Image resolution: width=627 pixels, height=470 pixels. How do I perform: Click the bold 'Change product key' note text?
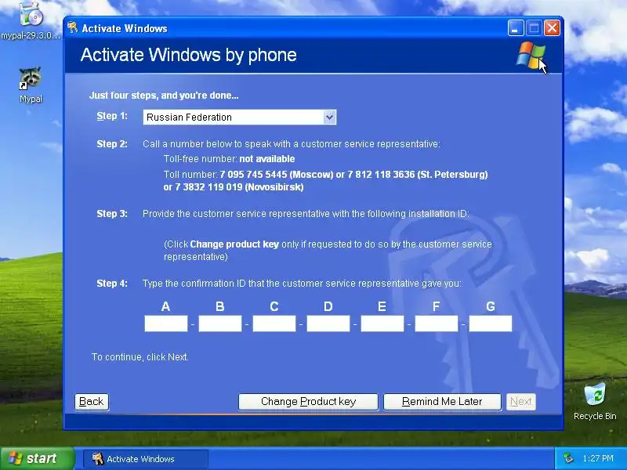[234, 244]
